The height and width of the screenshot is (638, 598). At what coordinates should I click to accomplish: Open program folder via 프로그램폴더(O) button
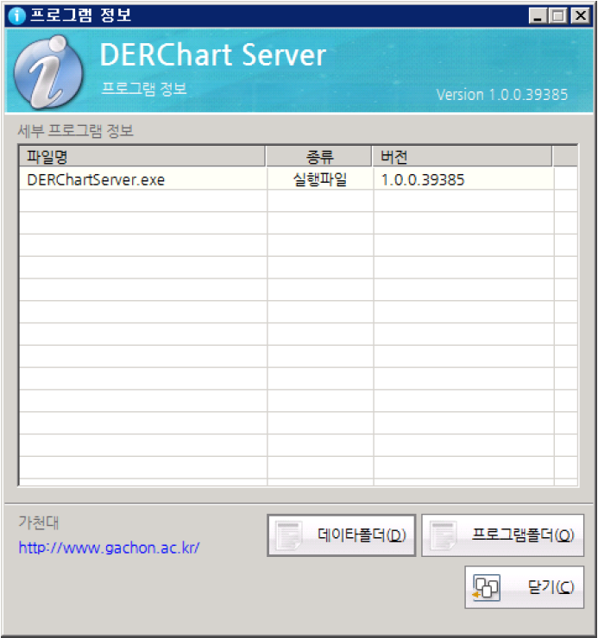[x=502, y=535]
